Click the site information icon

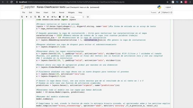[x=17, y=2]
